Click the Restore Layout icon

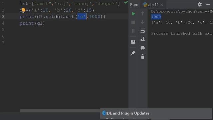click(x=133, y=42)
